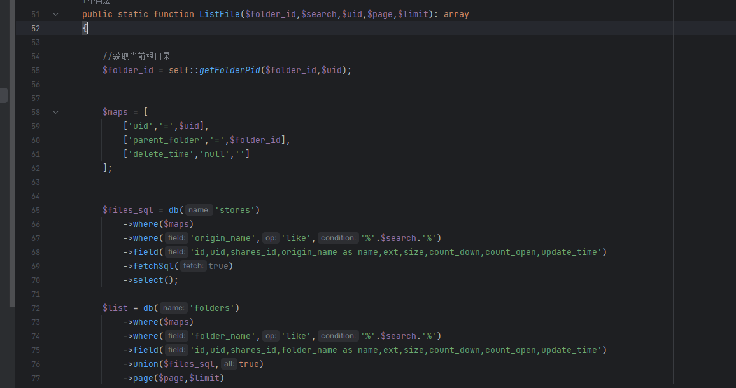Place cursor on $maps variable on line 58
This screenshot has height=388, width=736.
pyautogui.click(x=115, y=112)
